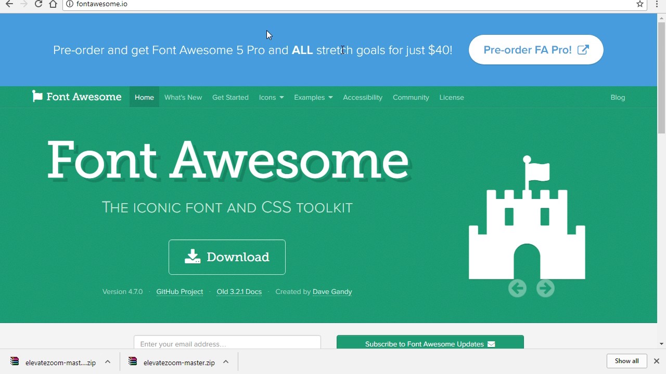Click the envelope icon on Subscribe button
The width and height of the screenshot is (666, 374).
491,344
